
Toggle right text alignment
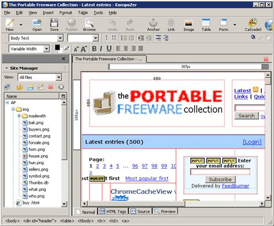[x=133, y=49]
